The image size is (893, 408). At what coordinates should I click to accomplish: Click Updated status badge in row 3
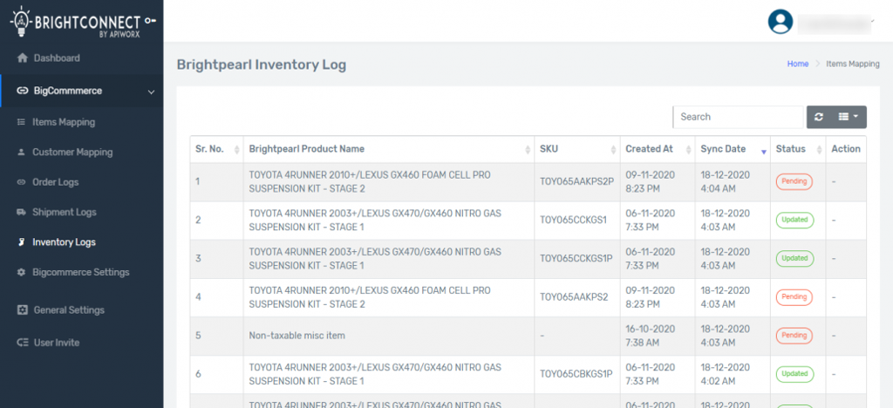point(794,258)
